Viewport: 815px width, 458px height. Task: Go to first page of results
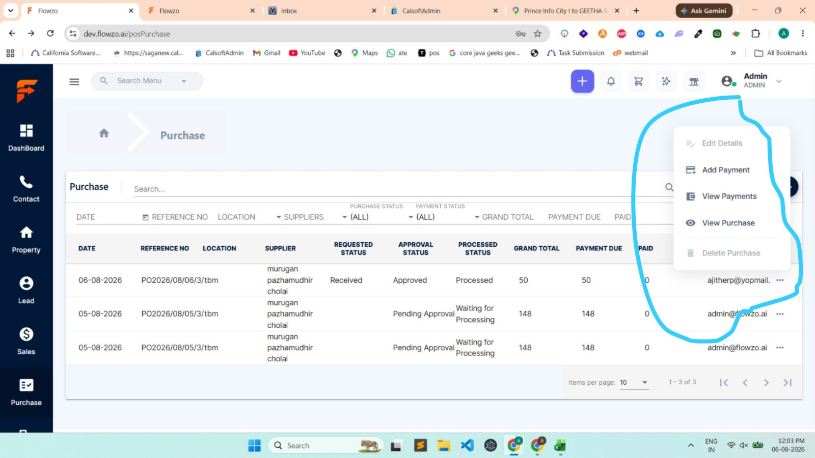click(x=724, y=383)
